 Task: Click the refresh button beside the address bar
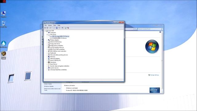(136, 29)
